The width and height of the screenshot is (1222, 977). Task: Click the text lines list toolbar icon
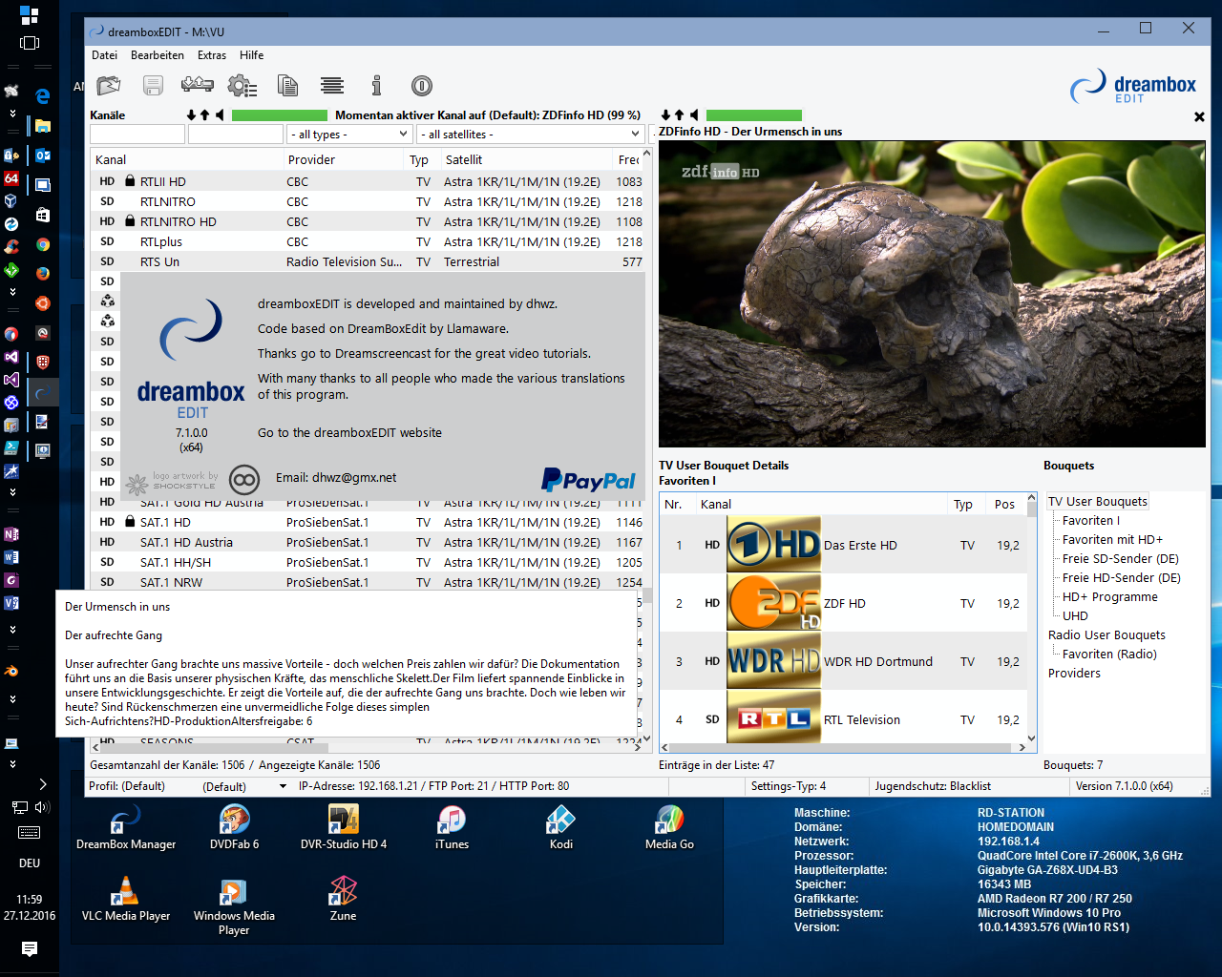tap(332, 86)
